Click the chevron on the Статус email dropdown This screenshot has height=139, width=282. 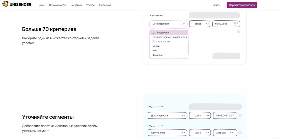click(x=183, y=133)
